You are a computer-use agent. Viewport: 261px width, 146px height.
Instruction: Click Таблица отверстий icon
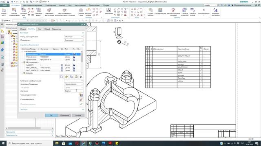click(184, 12)
